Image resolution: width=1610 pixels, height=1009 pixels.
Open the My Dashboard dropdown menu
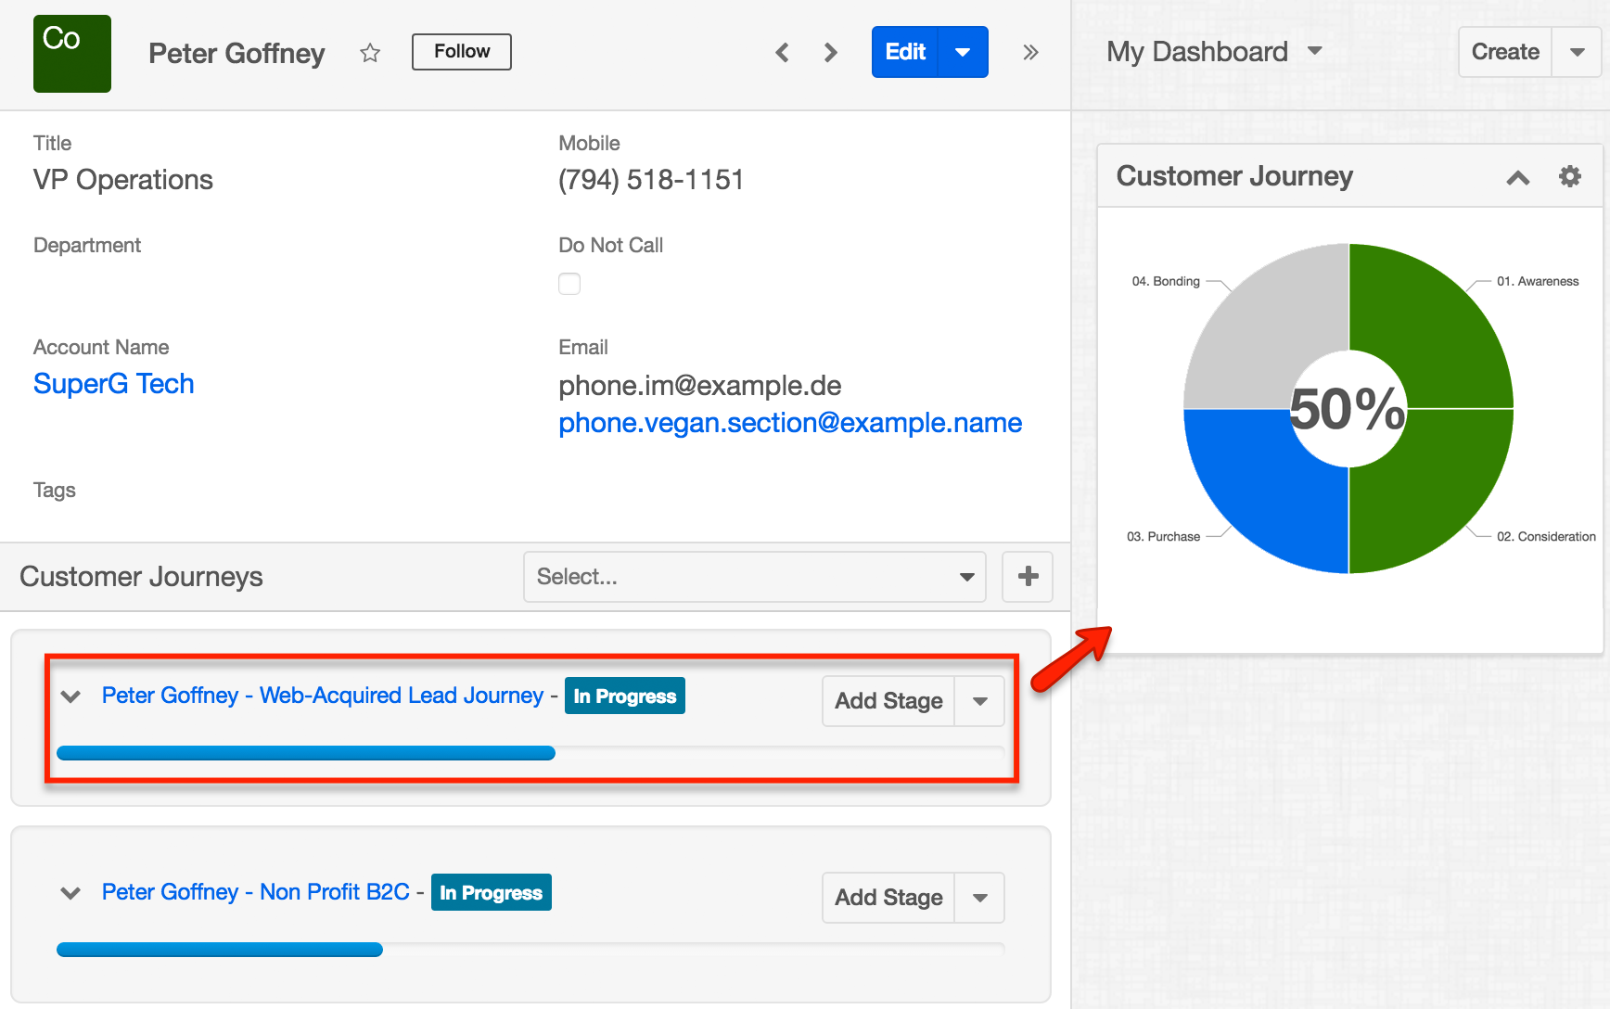pyautogui.click(x=1314, y=51)
